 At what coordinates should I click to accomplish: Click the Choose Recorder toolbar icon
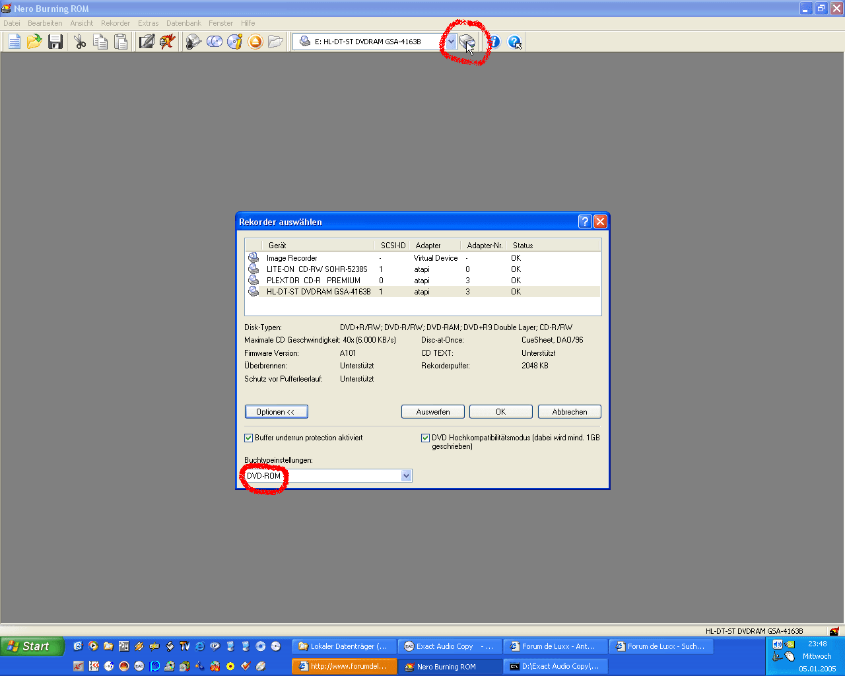467,42
